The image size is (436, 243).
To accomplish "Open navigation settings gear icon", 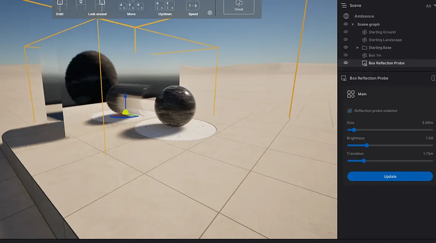I will pyautogui.click(x=210, y=13).
